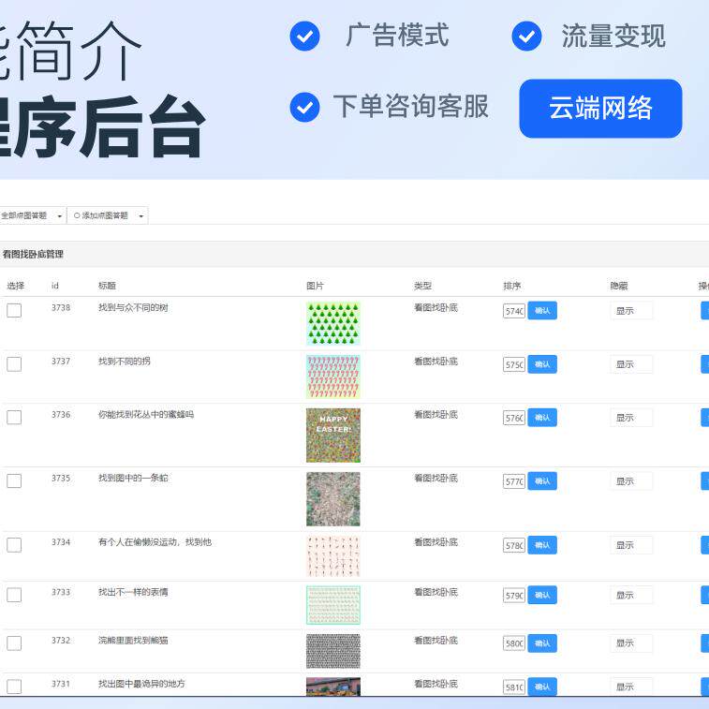Open the red canes thumbnail in row 3737
The image size is (709, 709).
click(x=333, y=377)
